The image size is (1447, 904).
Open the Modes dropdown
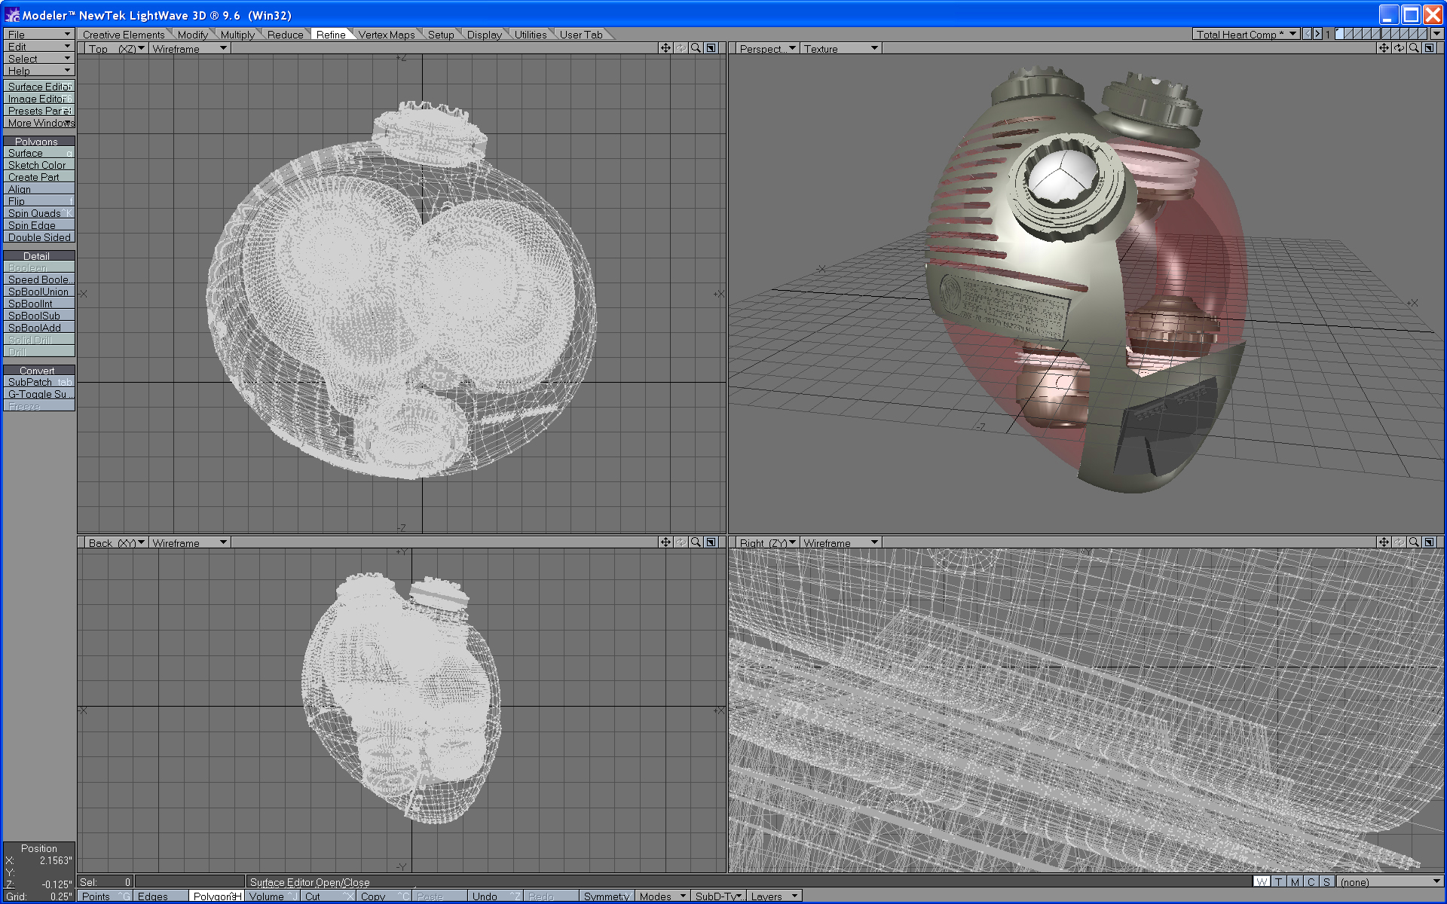coord(662,896)
